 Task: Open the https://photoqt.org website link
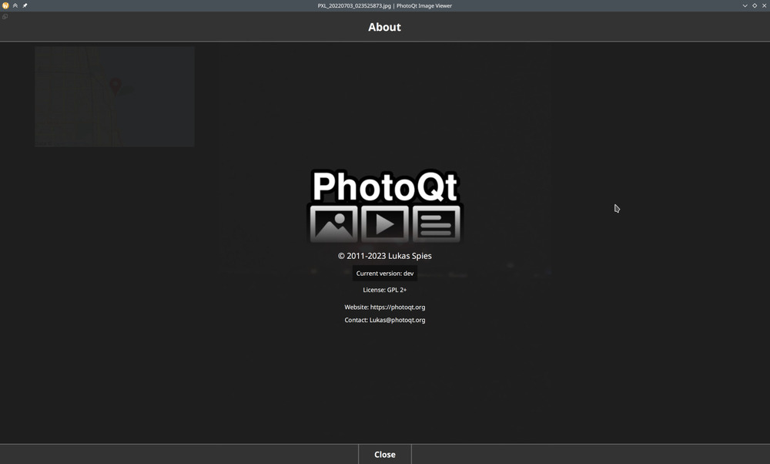click(398, 308)
